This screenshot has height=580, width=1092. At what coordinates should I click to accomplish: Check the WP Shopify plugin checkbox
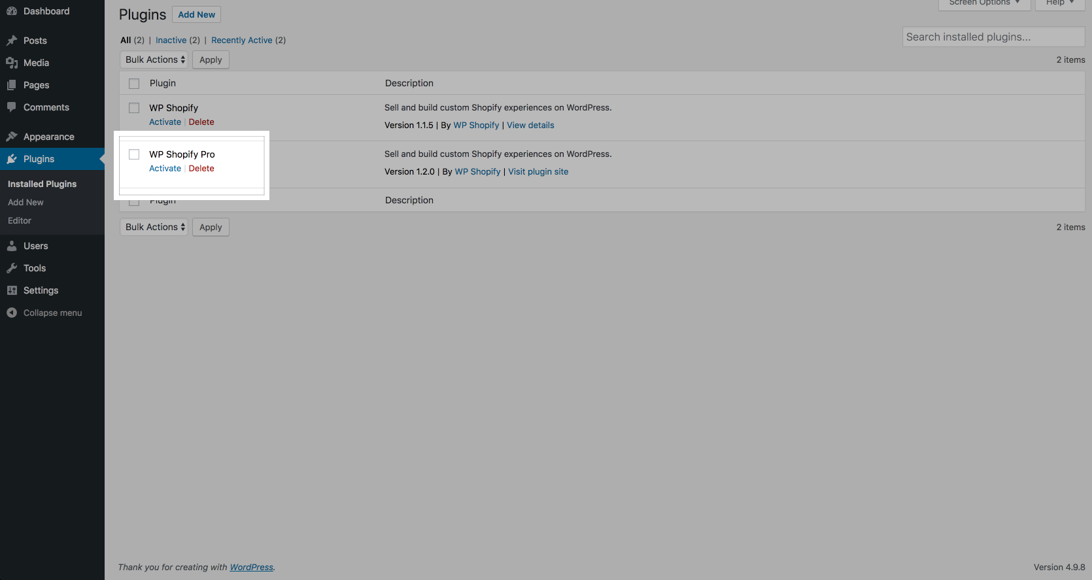click(134, 108)
